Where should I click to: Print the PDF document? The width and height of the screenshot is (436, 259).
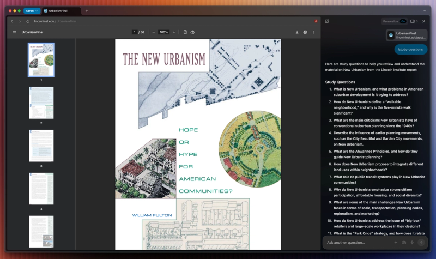pos(305,32)
